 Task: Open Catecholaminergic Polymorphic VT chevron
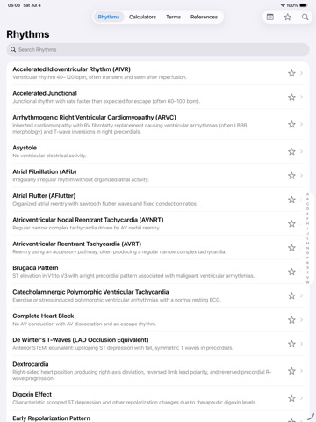[301, 295]
